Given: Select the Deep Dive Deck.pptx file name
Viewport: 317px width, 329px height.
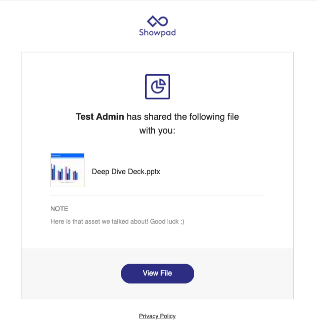Looking at the screenshot, I should coord(126,171).
